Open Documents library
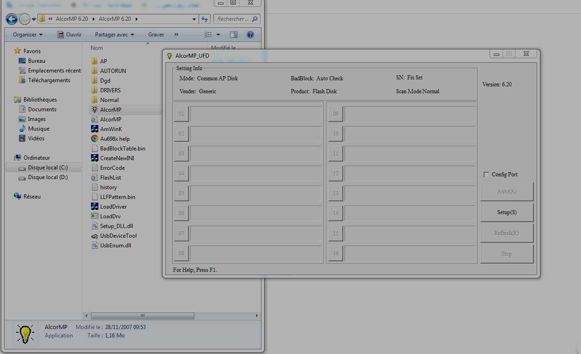Screen dimensions: 581x354 pos(42,109)
